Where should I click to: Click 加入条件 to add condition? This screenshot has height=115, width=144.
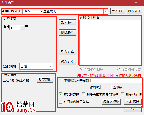click(68, 22)
